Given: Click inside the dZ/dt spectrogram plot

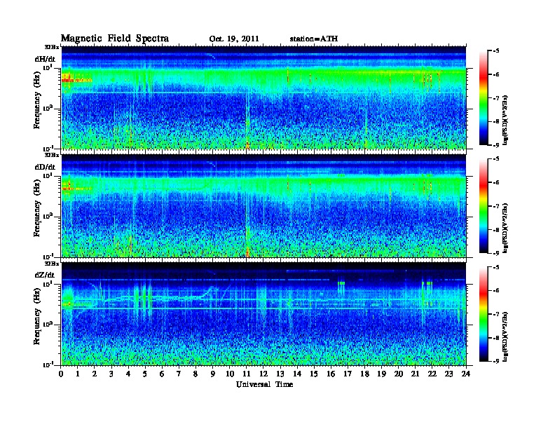Looking at the screenshot, I should coord(263,314).
